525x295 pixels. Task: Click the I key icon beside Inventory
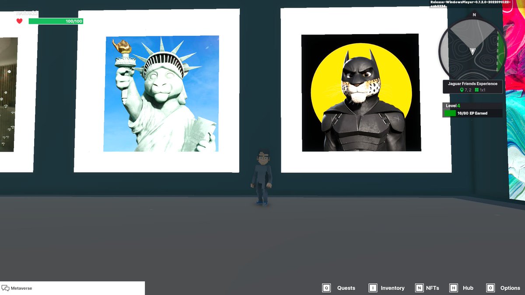(x=373, y=288)
